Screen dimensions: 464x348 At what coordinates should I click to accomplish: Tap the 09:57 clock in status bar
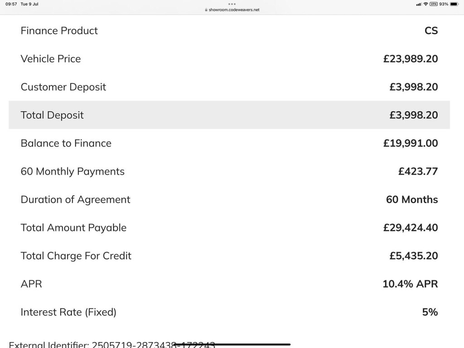[11, 4]
